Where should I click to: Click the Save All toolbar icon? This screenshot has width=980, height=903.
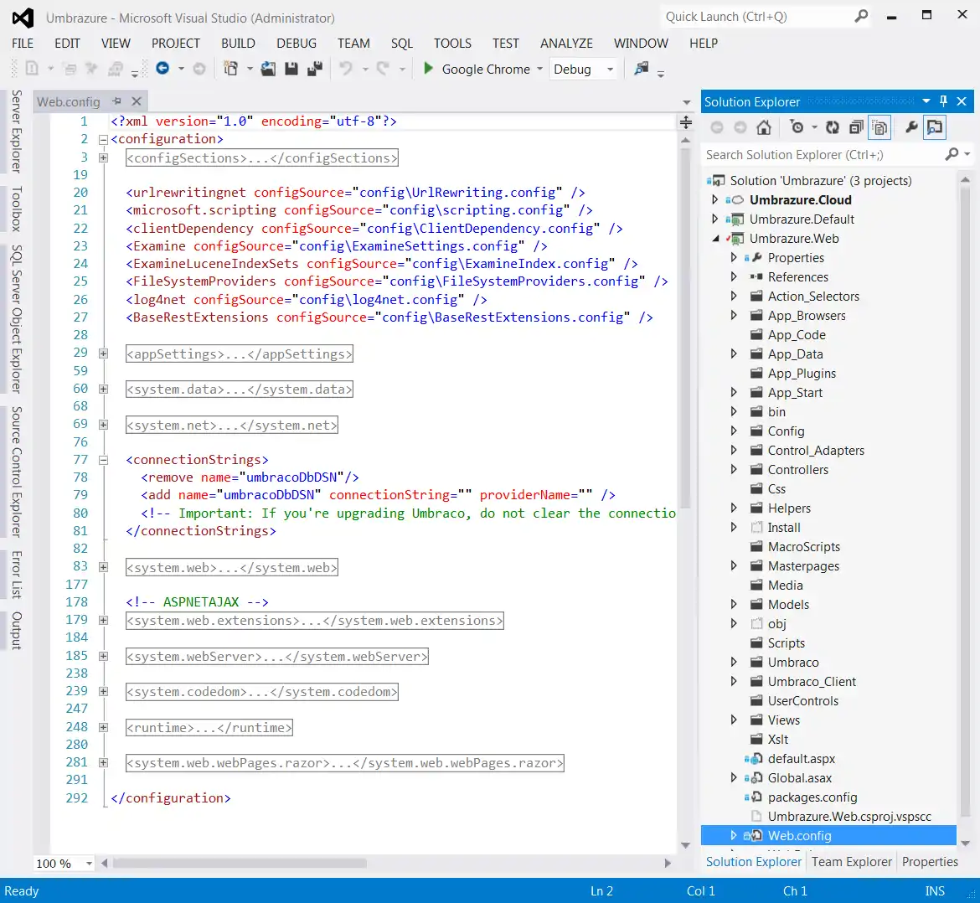(315, 69)
